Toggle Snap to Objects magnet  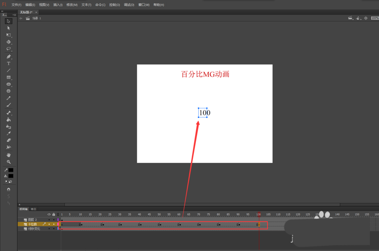[8, 189]
